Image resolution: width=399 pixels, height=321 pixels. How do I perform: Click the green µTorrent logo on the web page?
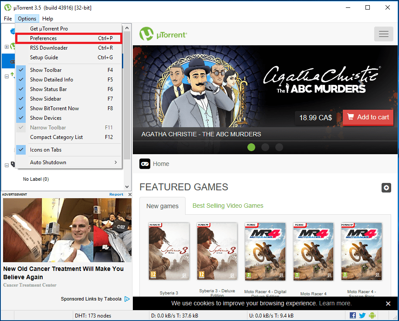(163, 34)
